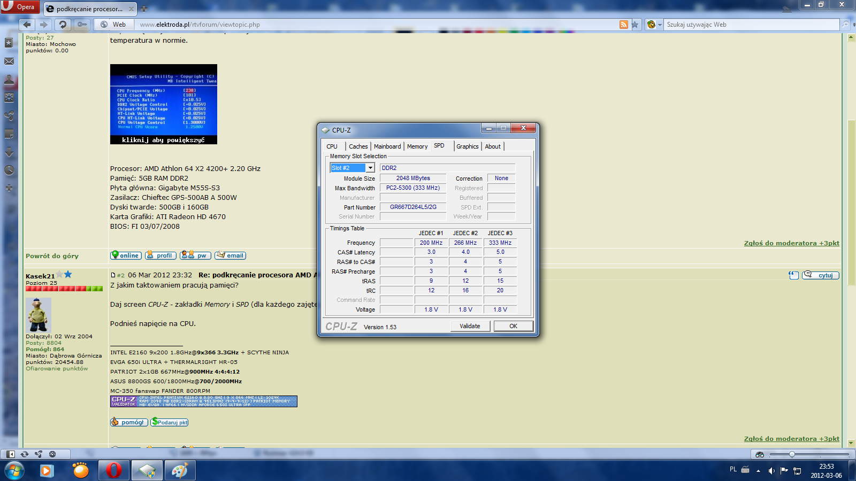The width and height of the screenshot is (856, 481).
Task: Click the Podaruj pkt button
Action: click(169, 422)
